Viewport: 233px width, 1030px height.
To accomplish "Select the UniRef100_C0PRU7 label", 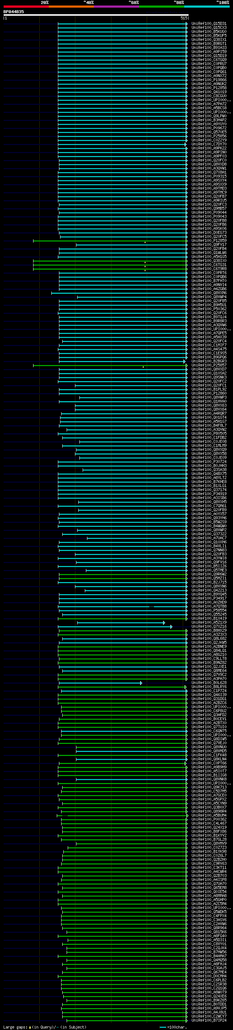I will tap(209, 64).
